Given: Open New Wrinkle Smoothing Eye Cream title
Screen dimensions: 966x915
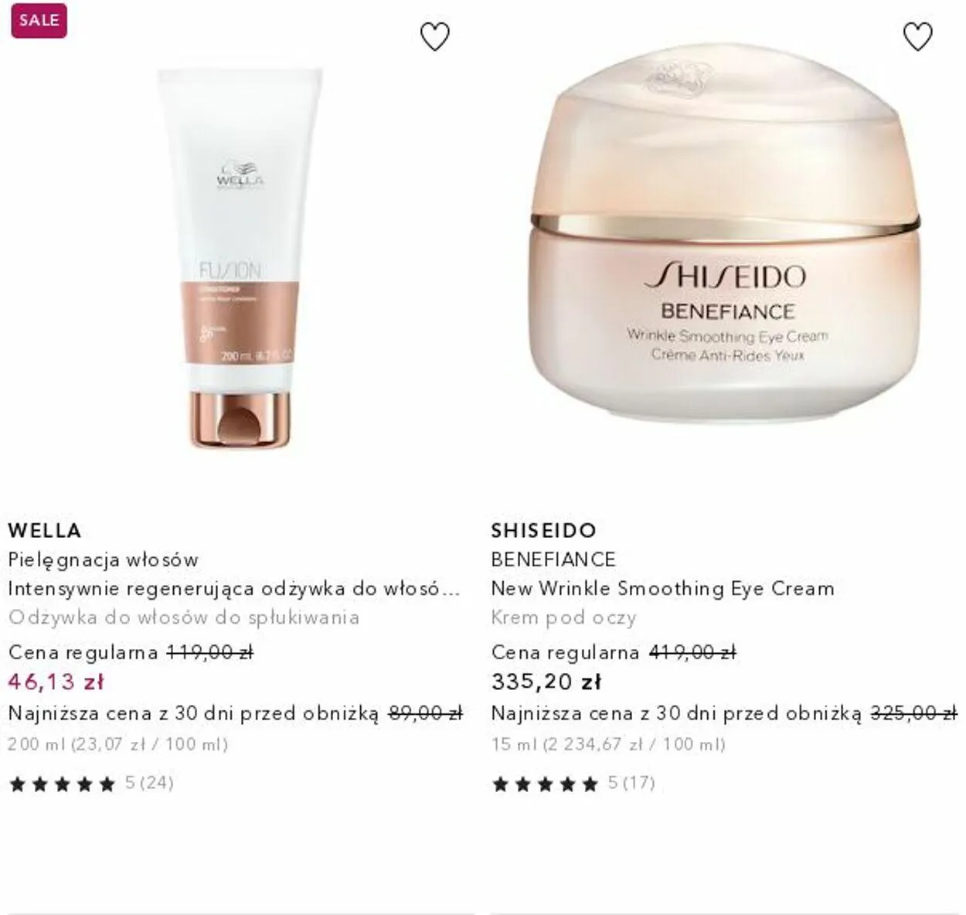Looking at the screenshot, I should point(663,589).
